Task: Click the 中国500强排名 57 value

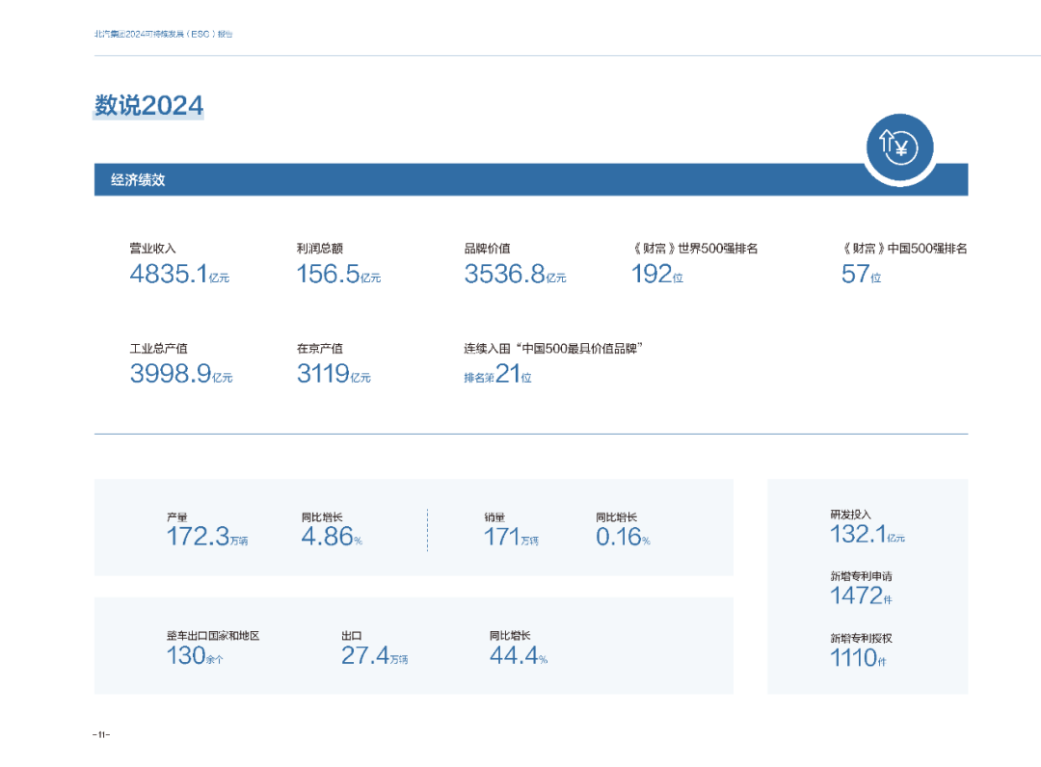Action: point(861,274)
